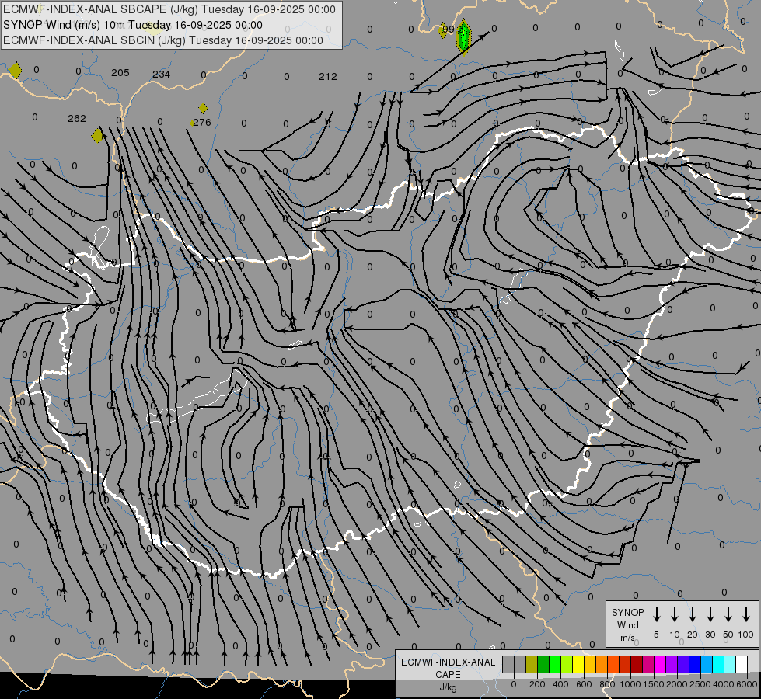Pick the white swatch in CAPE legend
The height and width of the screenshot is (699, 761).
742,664
